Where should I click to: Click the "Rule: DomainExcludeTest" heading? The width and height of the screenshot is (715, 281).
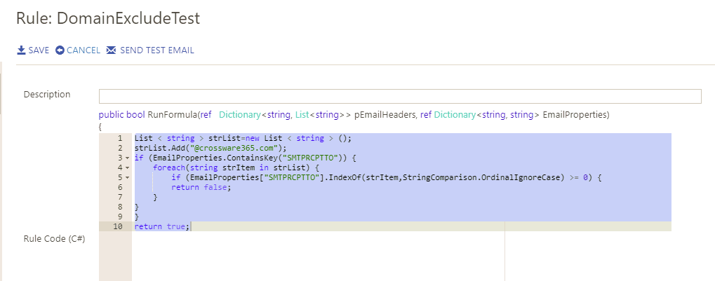107,18
